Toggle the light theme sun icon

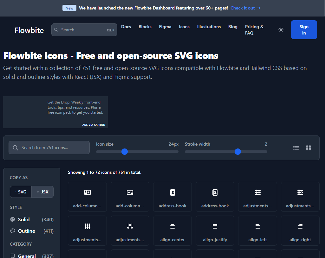281,30
